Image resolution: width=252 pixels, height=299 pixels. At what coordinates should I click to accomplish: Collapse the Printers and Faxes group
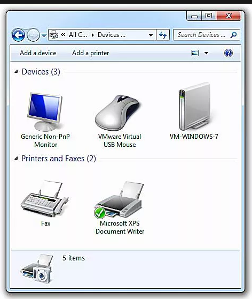(x=16, y=158)
